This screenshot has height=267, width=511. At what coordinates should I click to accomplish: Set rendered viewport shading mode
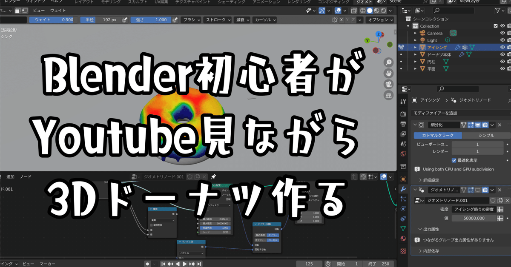(x=384, y=11)
